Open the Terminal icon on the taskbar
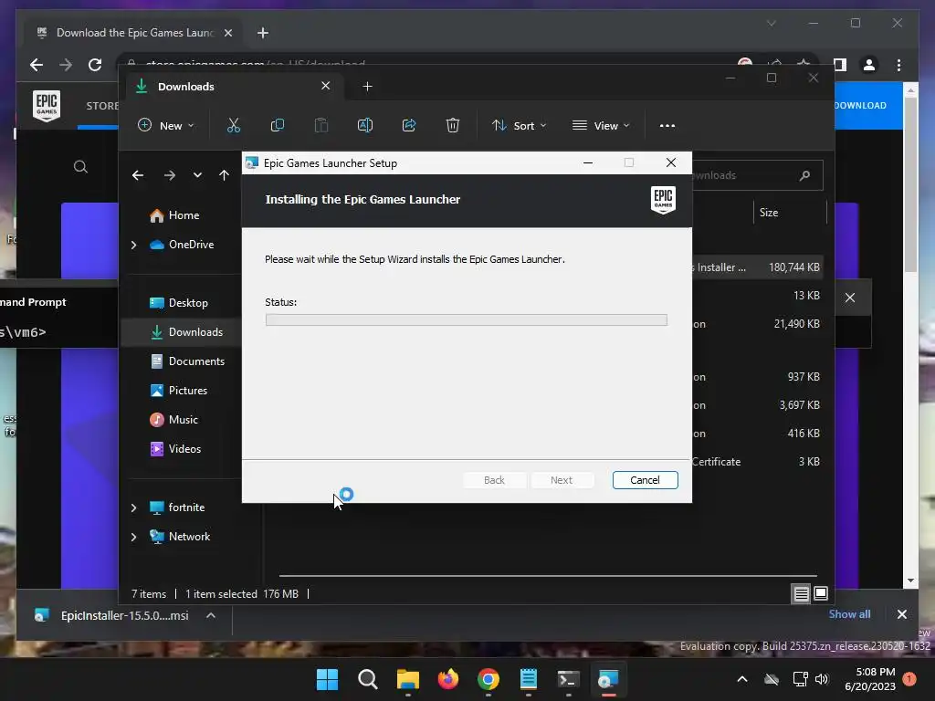 pyautogui.click(x=568, y=679)
